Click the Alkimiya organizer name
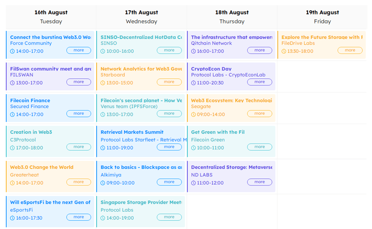 pyautogui.click(x=111, y=175)
